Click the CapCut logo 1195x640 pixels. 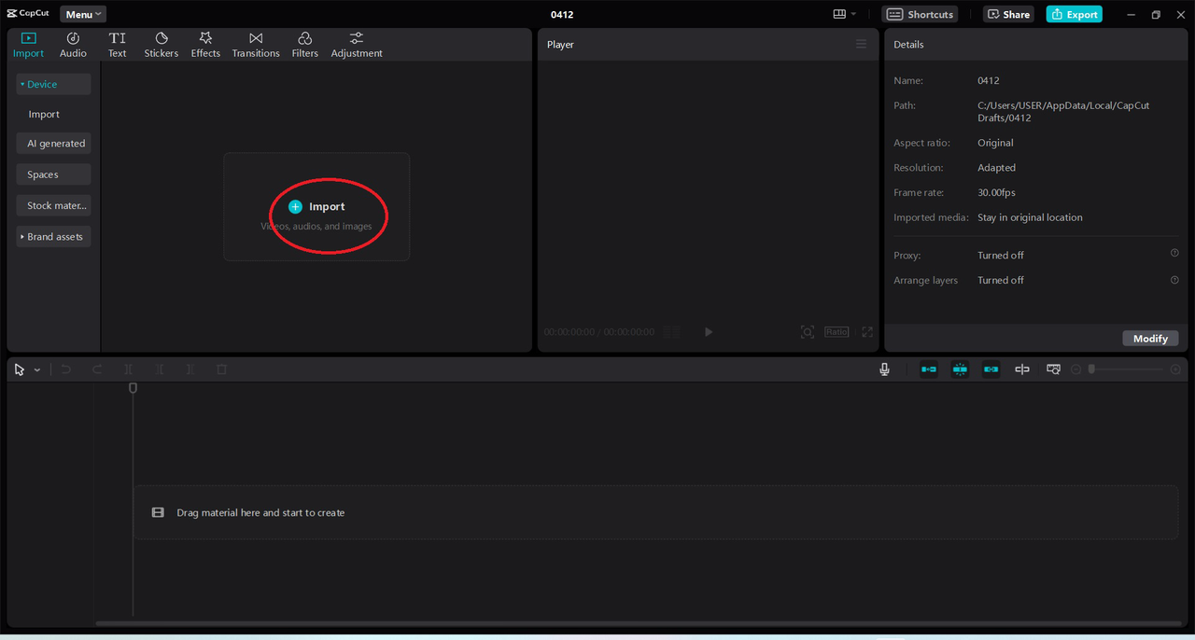(28, 13)
